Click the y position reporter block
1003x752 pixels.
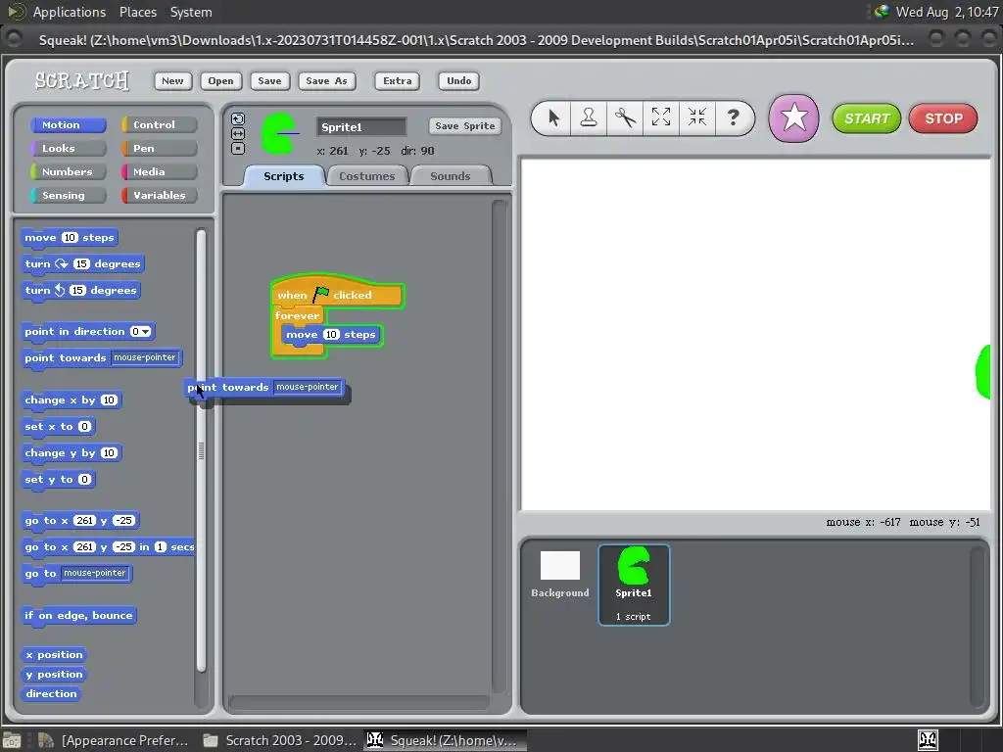pyautogui.click(x=55, y=674)
